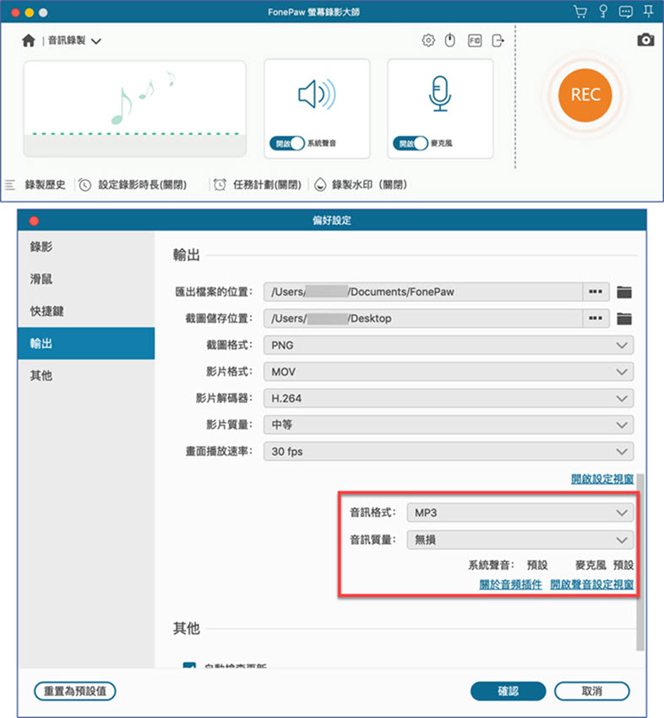Click the key register icon
The height and width of the screenshot is (718, 664).
point(603,12)
